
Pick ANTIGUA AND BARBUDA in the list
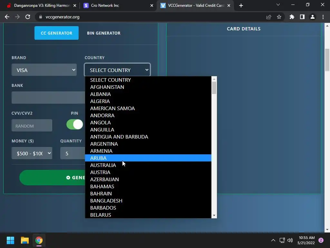(148, 137)
